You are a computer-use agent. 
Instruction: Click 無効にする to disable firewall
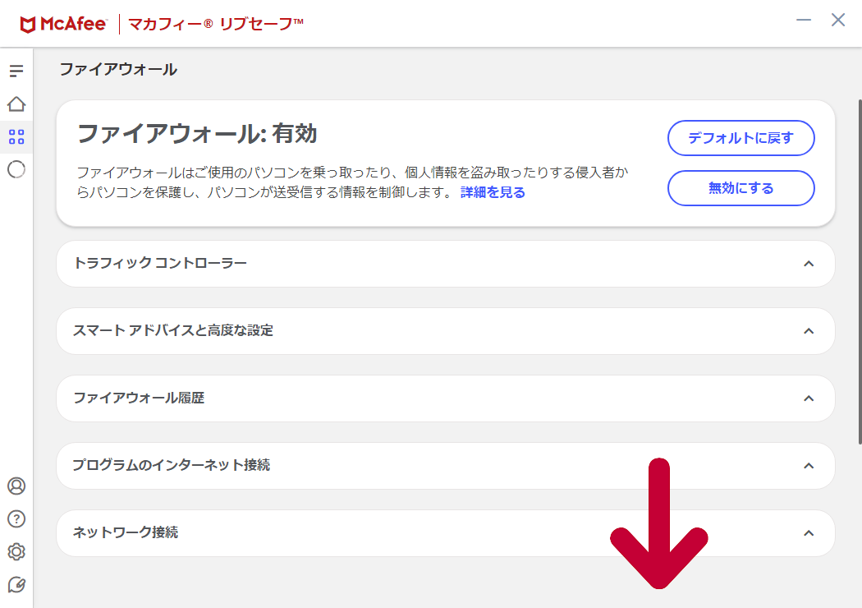tap(740, 188)
